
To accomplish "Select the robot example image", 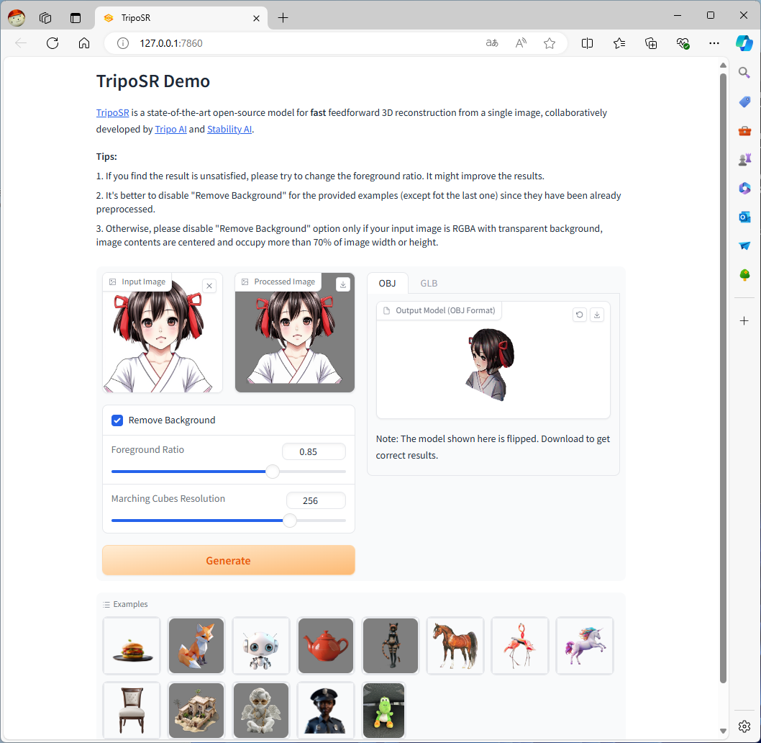I will [x=261, y=646].
